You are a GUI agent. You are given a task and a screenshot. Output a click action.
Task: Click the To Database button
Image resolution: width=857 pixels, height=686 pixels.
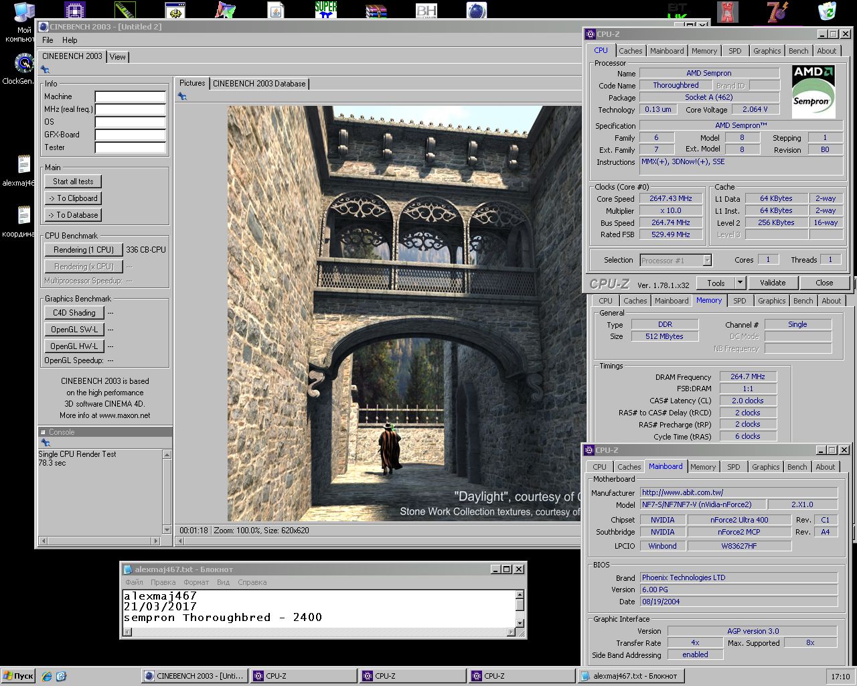(74, 215)
